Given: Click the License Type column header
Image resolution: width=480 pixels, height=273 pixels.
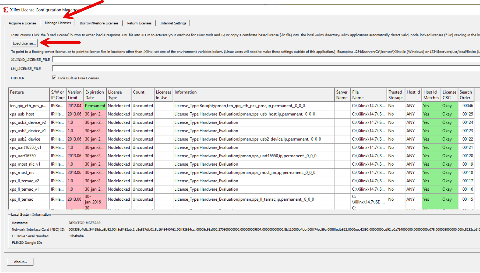Looking at the screenshot, I should [x=115, y=95].
